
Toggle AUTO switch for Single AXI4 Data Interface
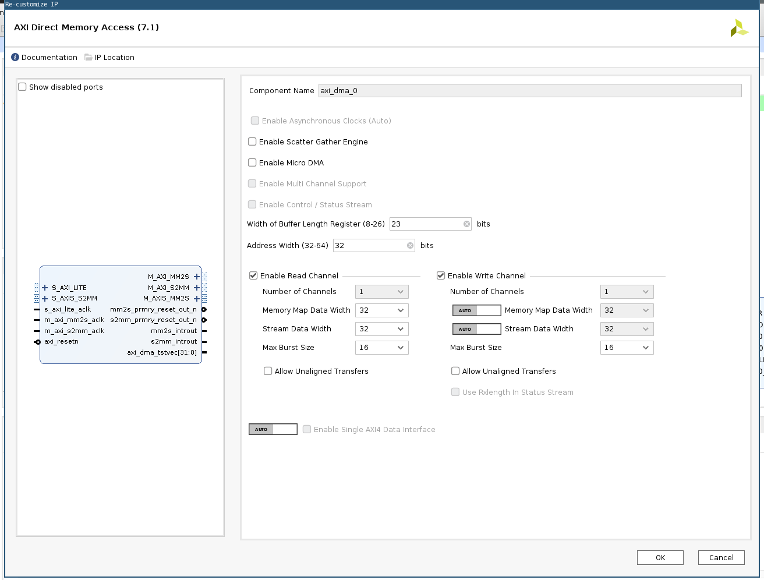pos(273,429)
